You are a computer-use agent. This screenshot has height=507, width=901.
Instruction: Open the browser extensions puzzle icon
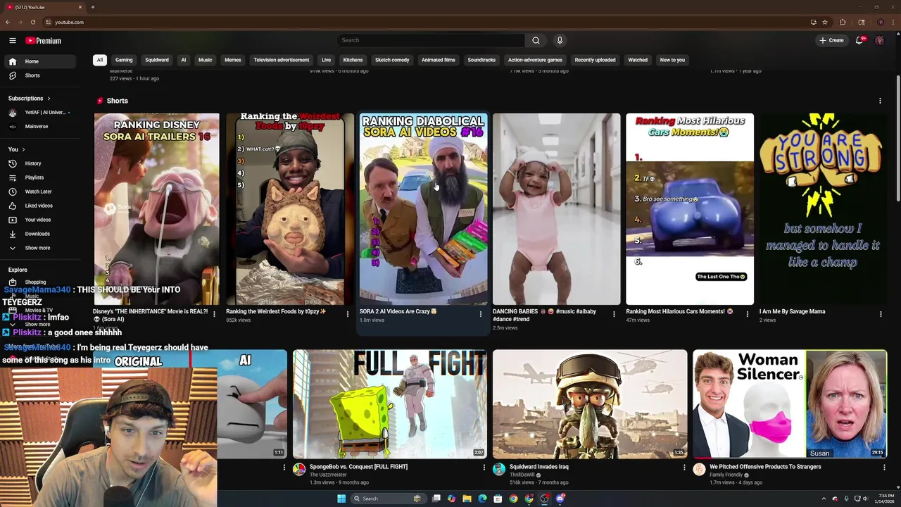843,22
